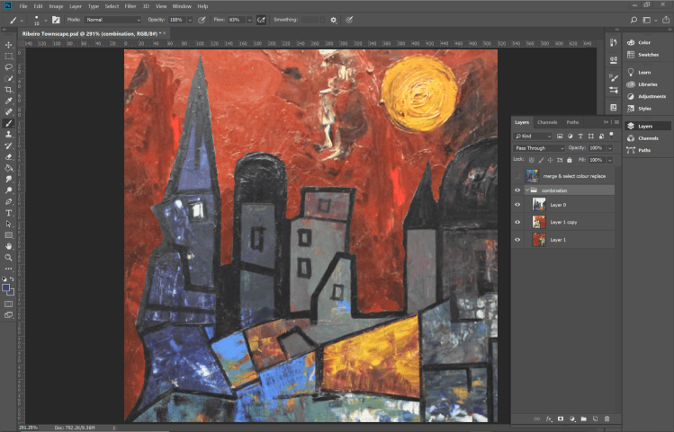Select the Path Selection tool
Screen dimensions: 674x432
pos(9,224)
